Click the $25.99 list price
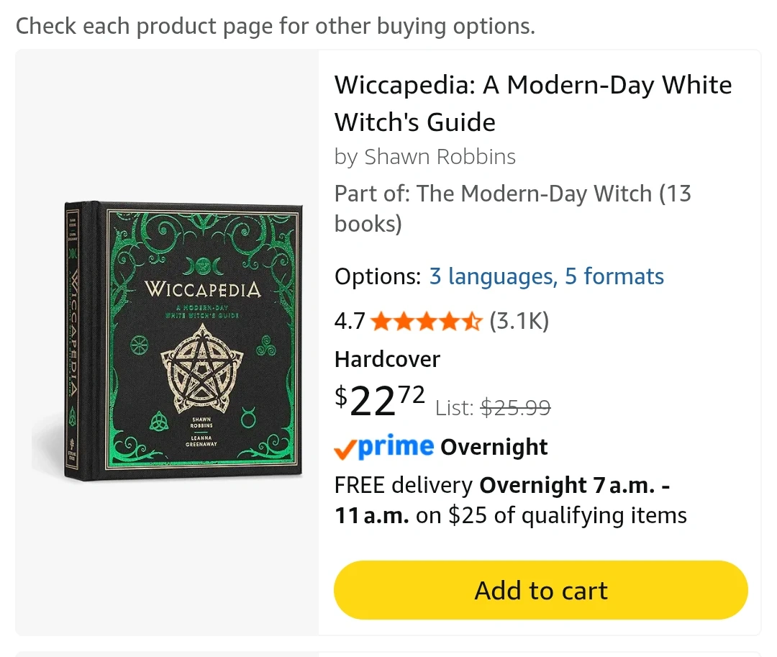 515,408
